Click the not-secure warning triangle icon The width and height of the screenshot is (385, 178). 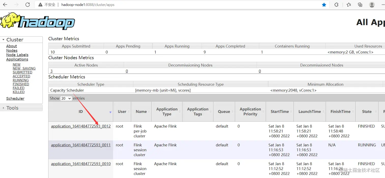pyautogui.click(x=40, y=5)
